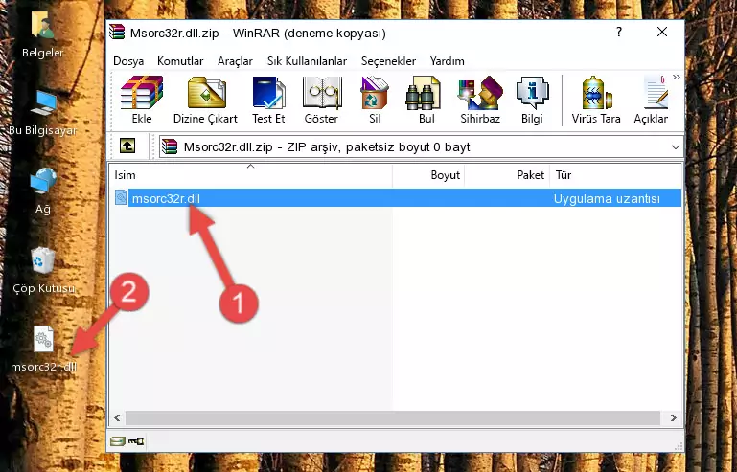
Task: Click the dll file icon in the list row
Action: pos(121,198)
